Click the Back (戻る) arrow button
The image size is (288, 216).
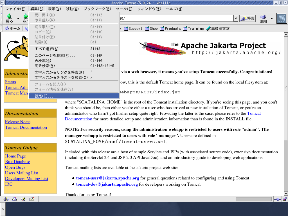coord(9,18)
